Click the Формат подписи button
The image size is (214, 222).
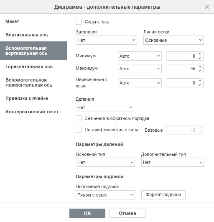click(163, 195)
